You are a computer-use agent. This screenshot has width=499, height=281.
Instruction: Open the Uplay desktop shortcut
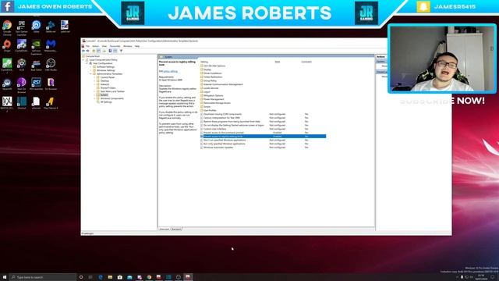click(37, 27)
